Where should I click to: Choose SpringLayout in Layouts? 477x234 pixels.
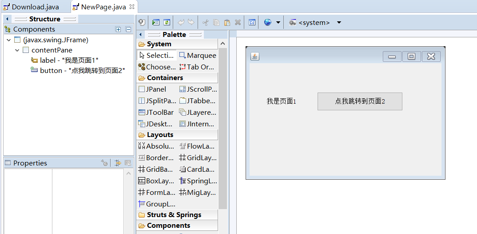(x=198, y=181)
